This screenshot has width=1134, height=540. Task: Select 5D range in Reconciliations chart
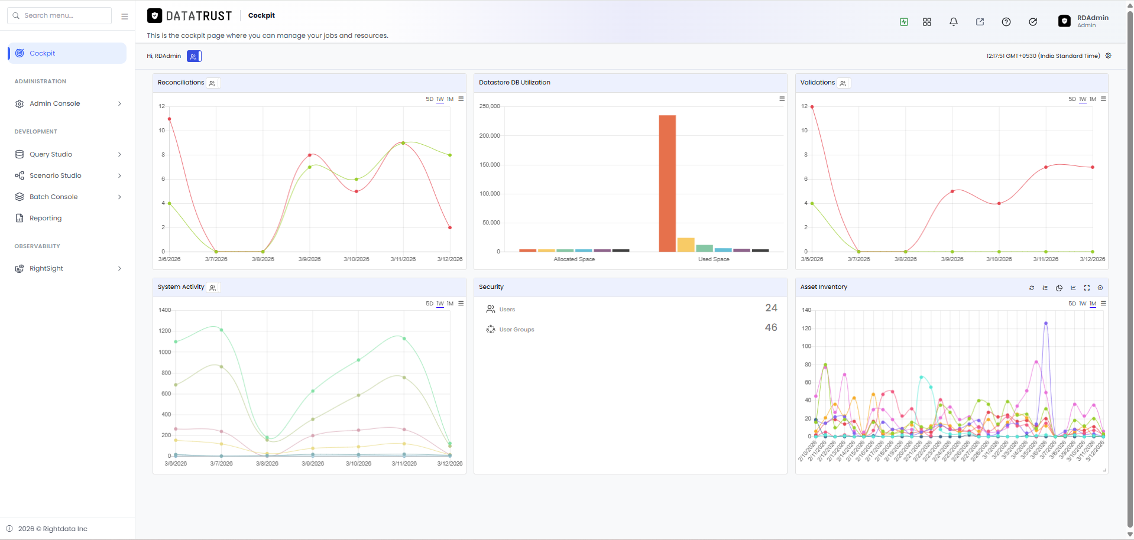[429, 99]
